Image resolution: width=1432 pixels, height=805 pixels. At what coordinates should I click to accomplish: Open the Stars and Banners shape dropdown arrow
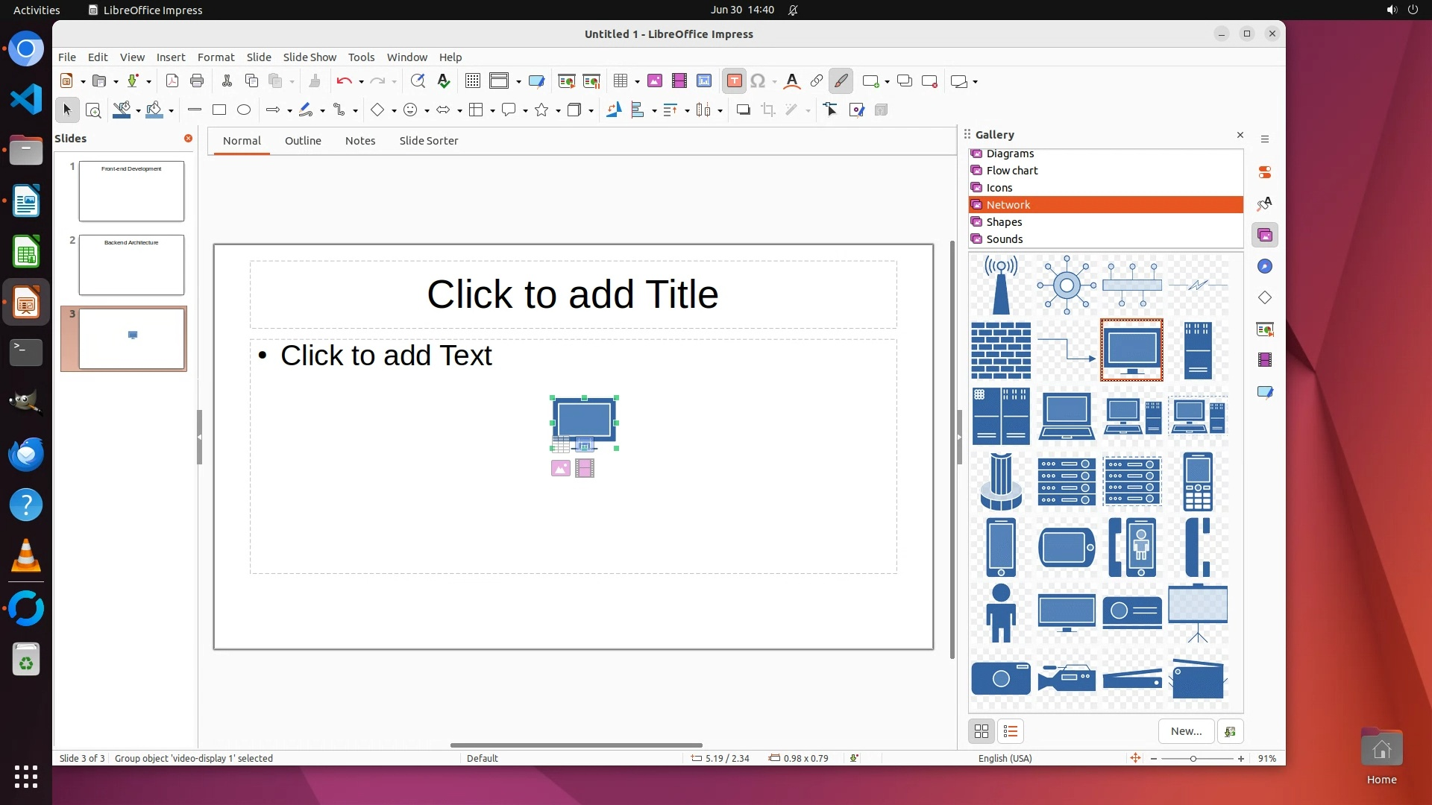(558, 111)
